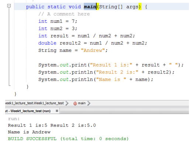
Task: Click the print "Result 1 is:" statement
Action: (x=111, y=65)
